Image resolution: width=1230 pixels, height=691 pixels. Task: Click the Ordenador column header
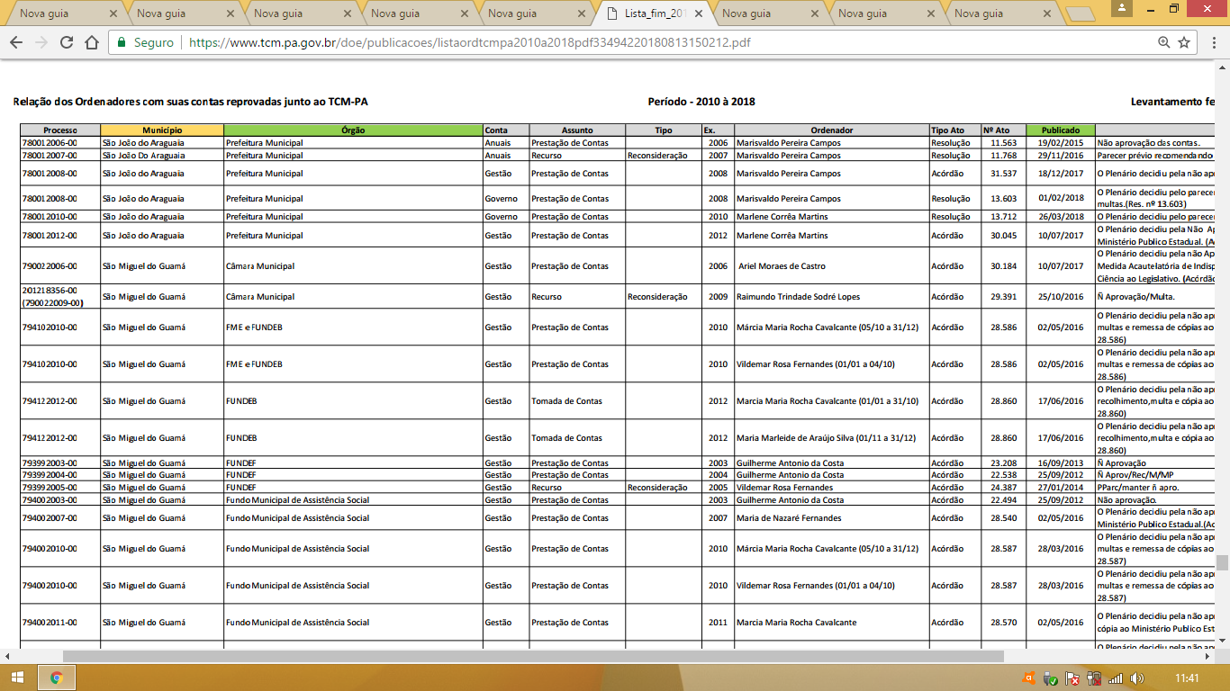(x=831, y=130)
